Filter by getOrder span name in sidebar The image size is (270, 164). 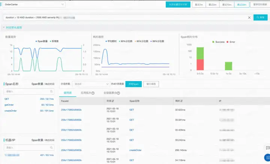click(9, 105)
